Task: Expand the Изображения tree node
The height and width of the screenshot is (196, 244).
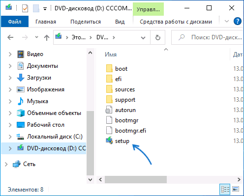Action: [x=10, y=89]
